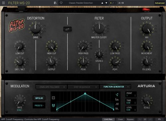Click the top function generator point
The image size is (166, 121).
(85, 94)
